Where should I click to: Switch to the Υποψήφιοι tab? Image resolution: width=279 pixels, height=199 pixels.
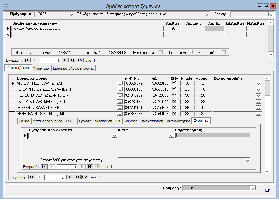tap(42, 68)
